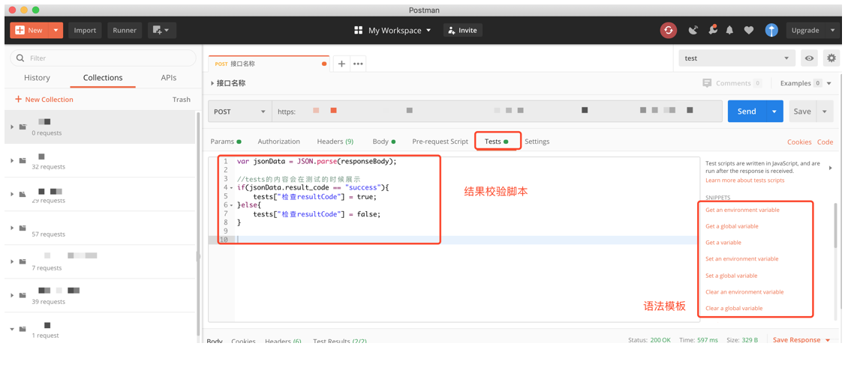
Task: Open the My Workspace dropdown
Action: [x=399, y=31]
